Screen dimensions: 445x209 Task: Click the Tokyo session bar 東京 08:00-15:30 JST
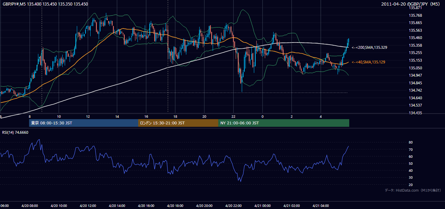tap(84, 123)
